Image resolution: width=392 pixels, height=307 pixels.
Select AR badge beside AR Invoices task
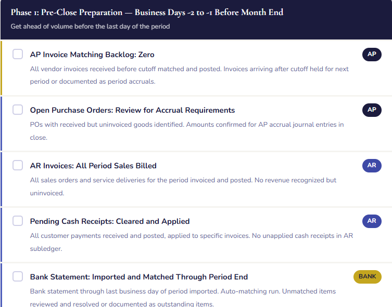[372, 166]
